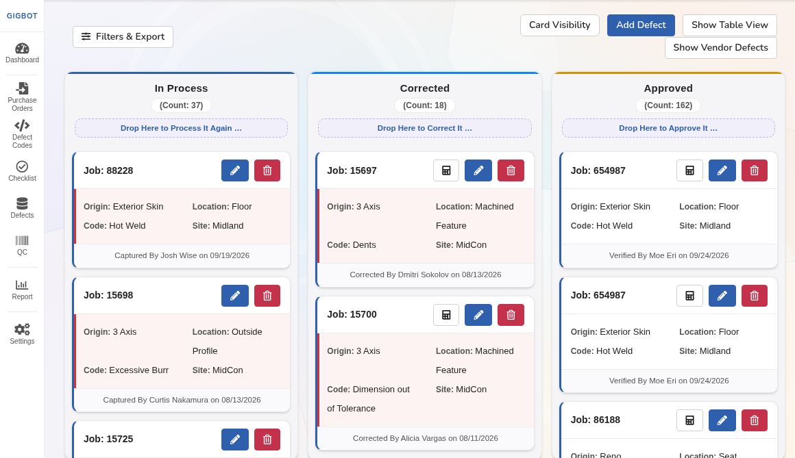Click Show Vendor Defects
Image resolution: width=795 pixels, height=458 pixels.
[x=720, y=48]
